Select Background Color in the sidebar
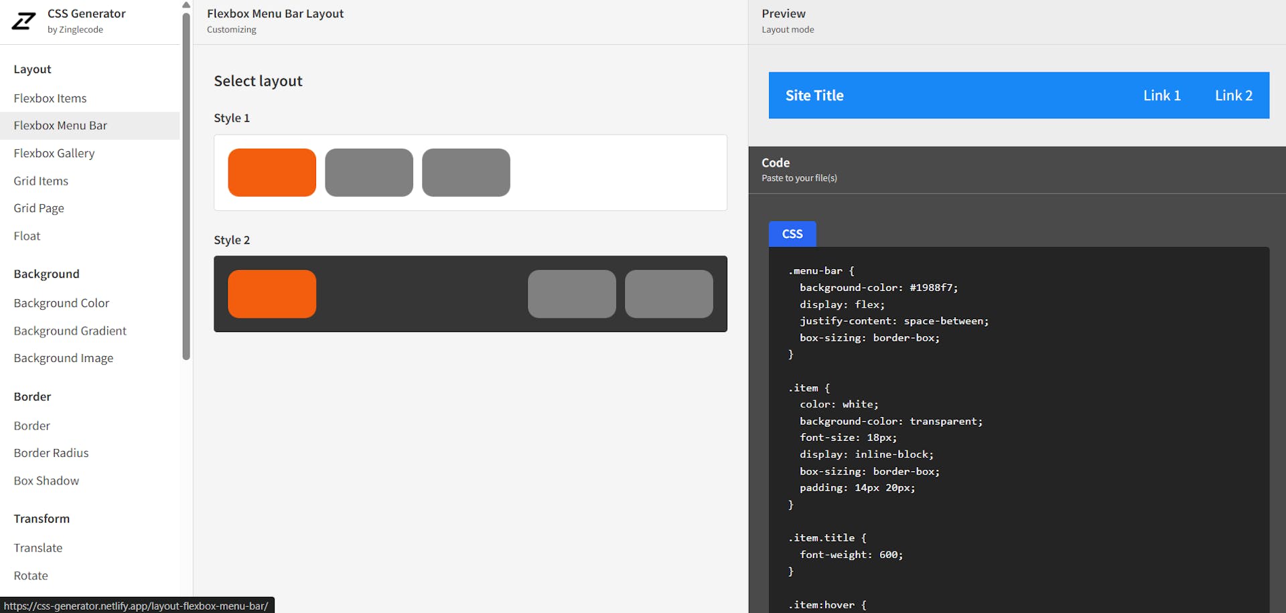Image resolution: width=1286 pixels, height=613 pixels. (61, 303)
